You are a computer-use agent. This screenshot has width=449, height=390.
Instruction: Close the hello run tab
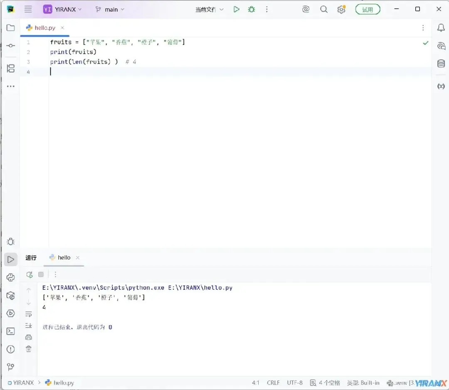(x=78, y=258)
